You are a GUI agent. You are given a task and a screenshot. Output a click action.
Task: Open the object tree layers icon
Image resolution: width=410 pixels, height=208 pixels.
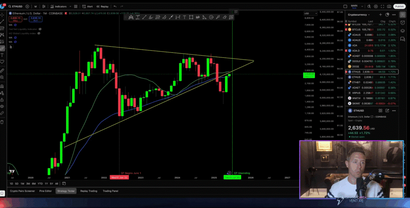point(403,31)
